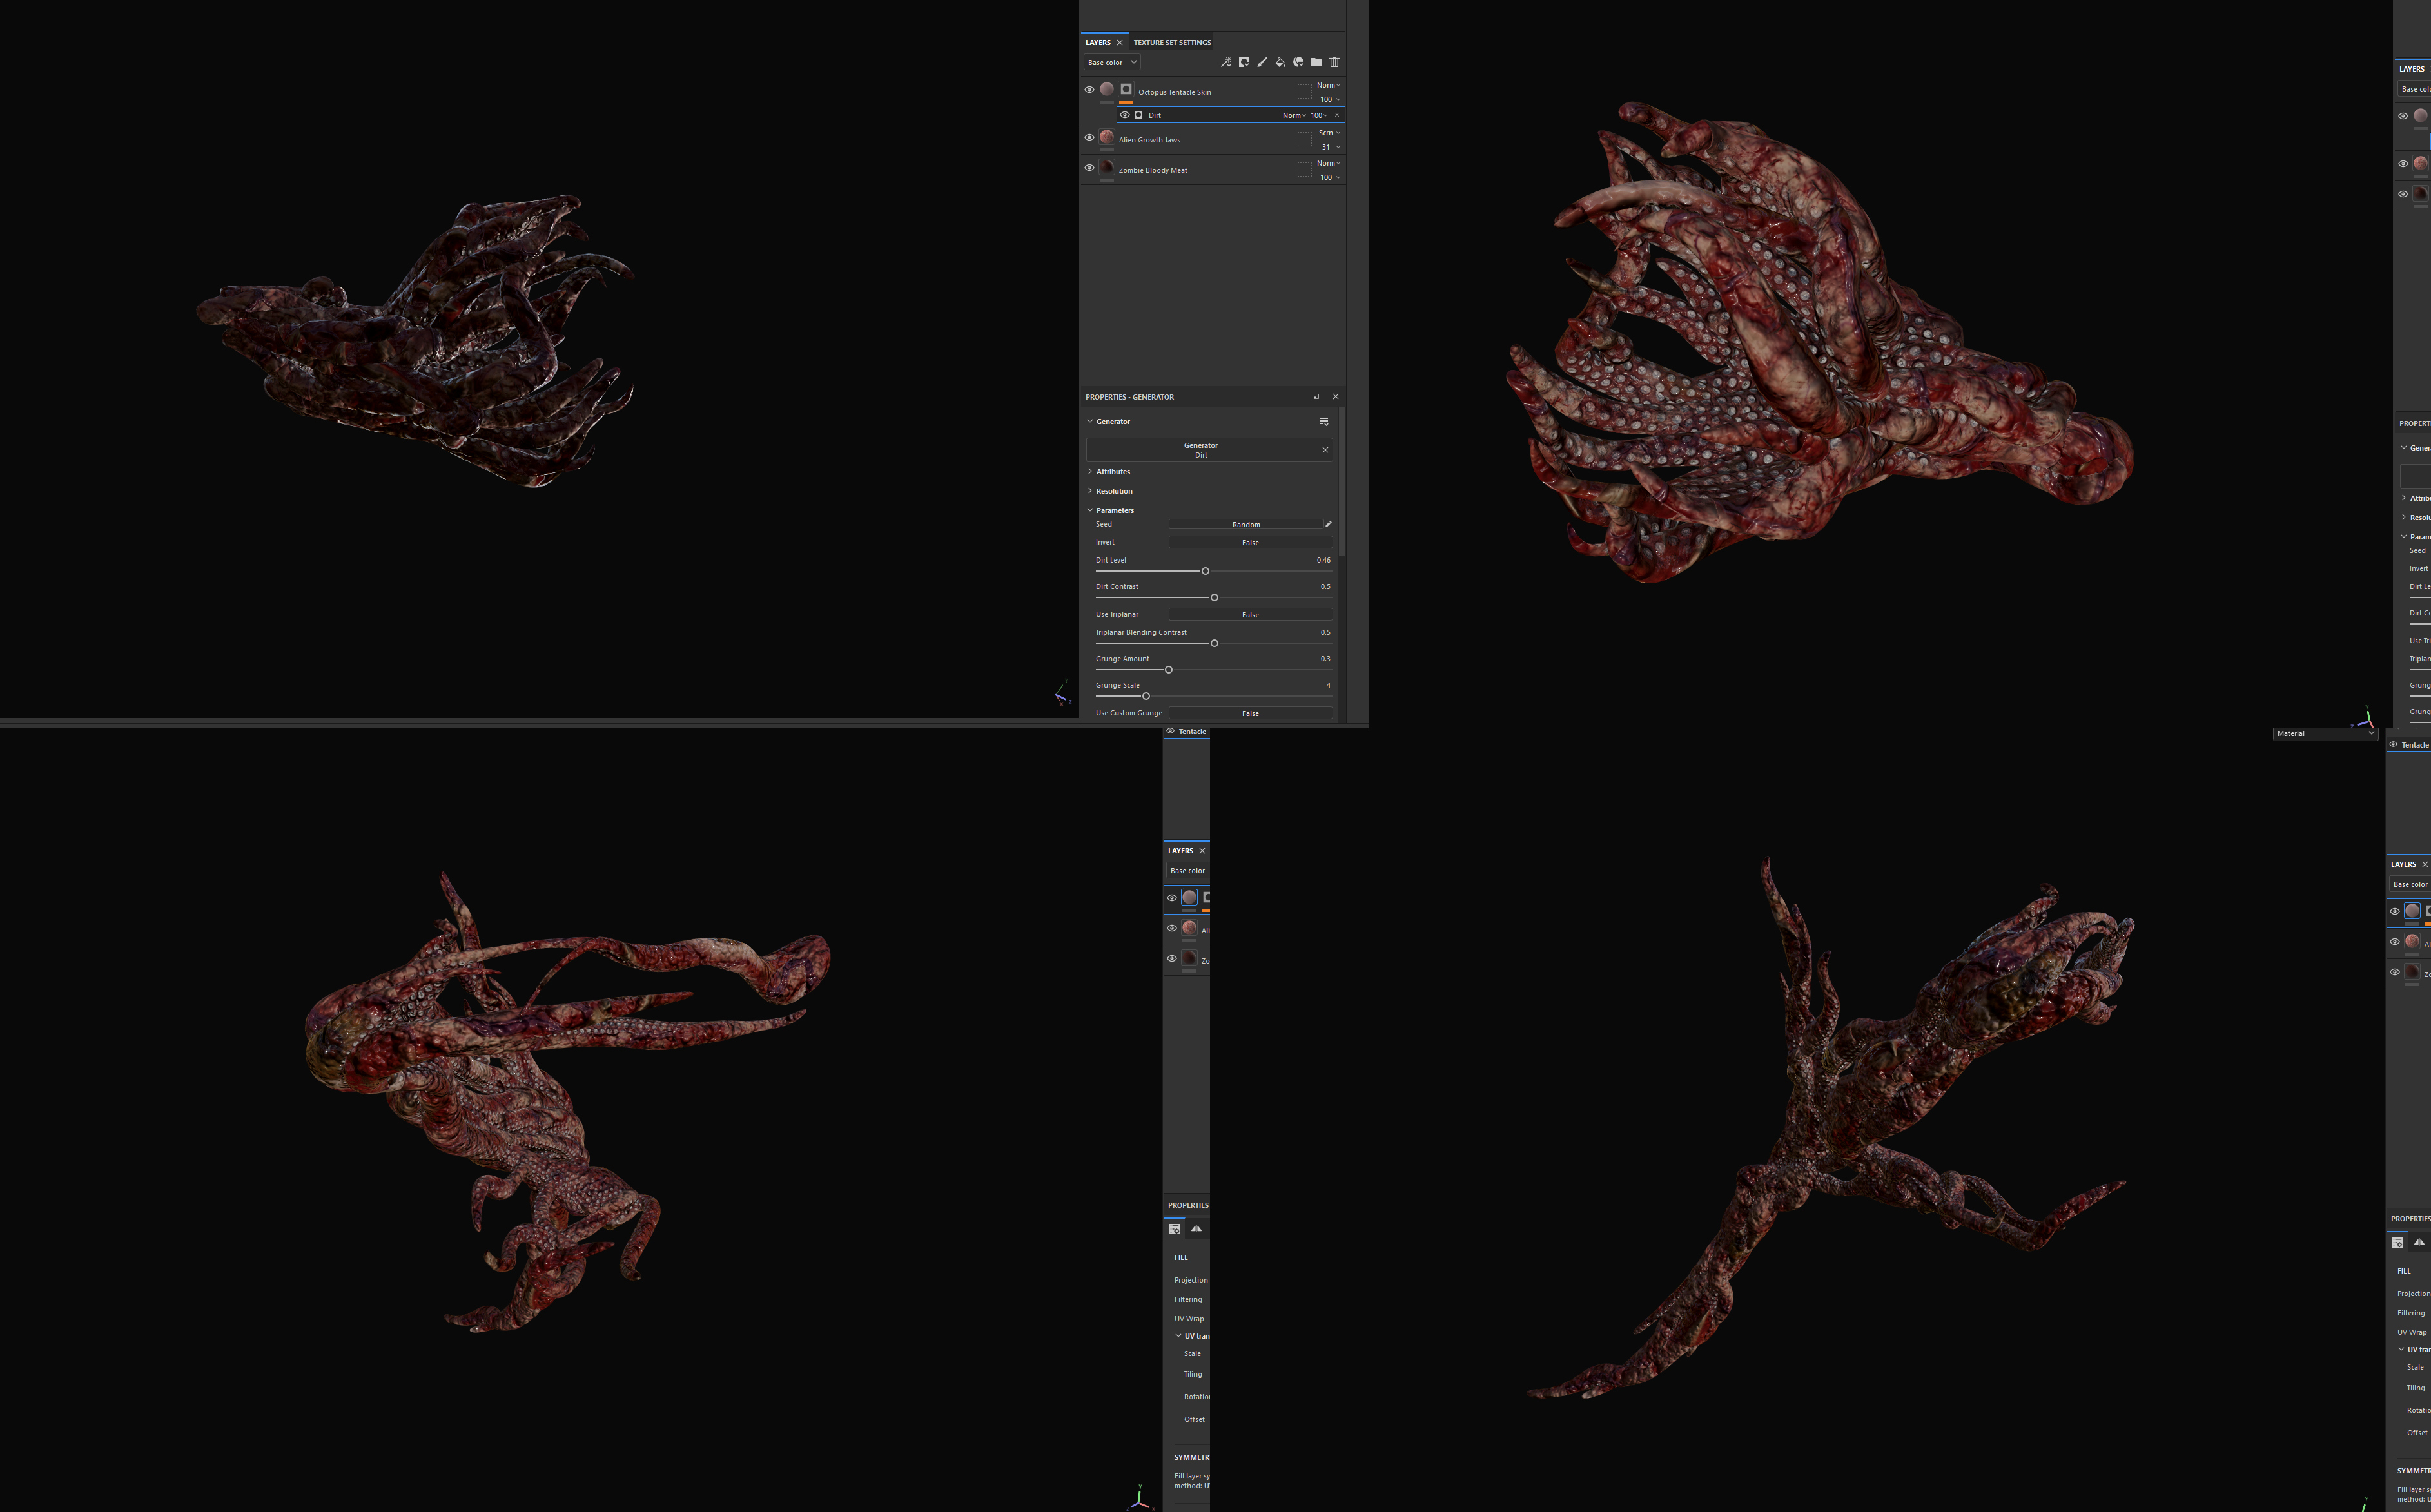Remove the Dirt effect with its row X

click(x=1337, y=115)
